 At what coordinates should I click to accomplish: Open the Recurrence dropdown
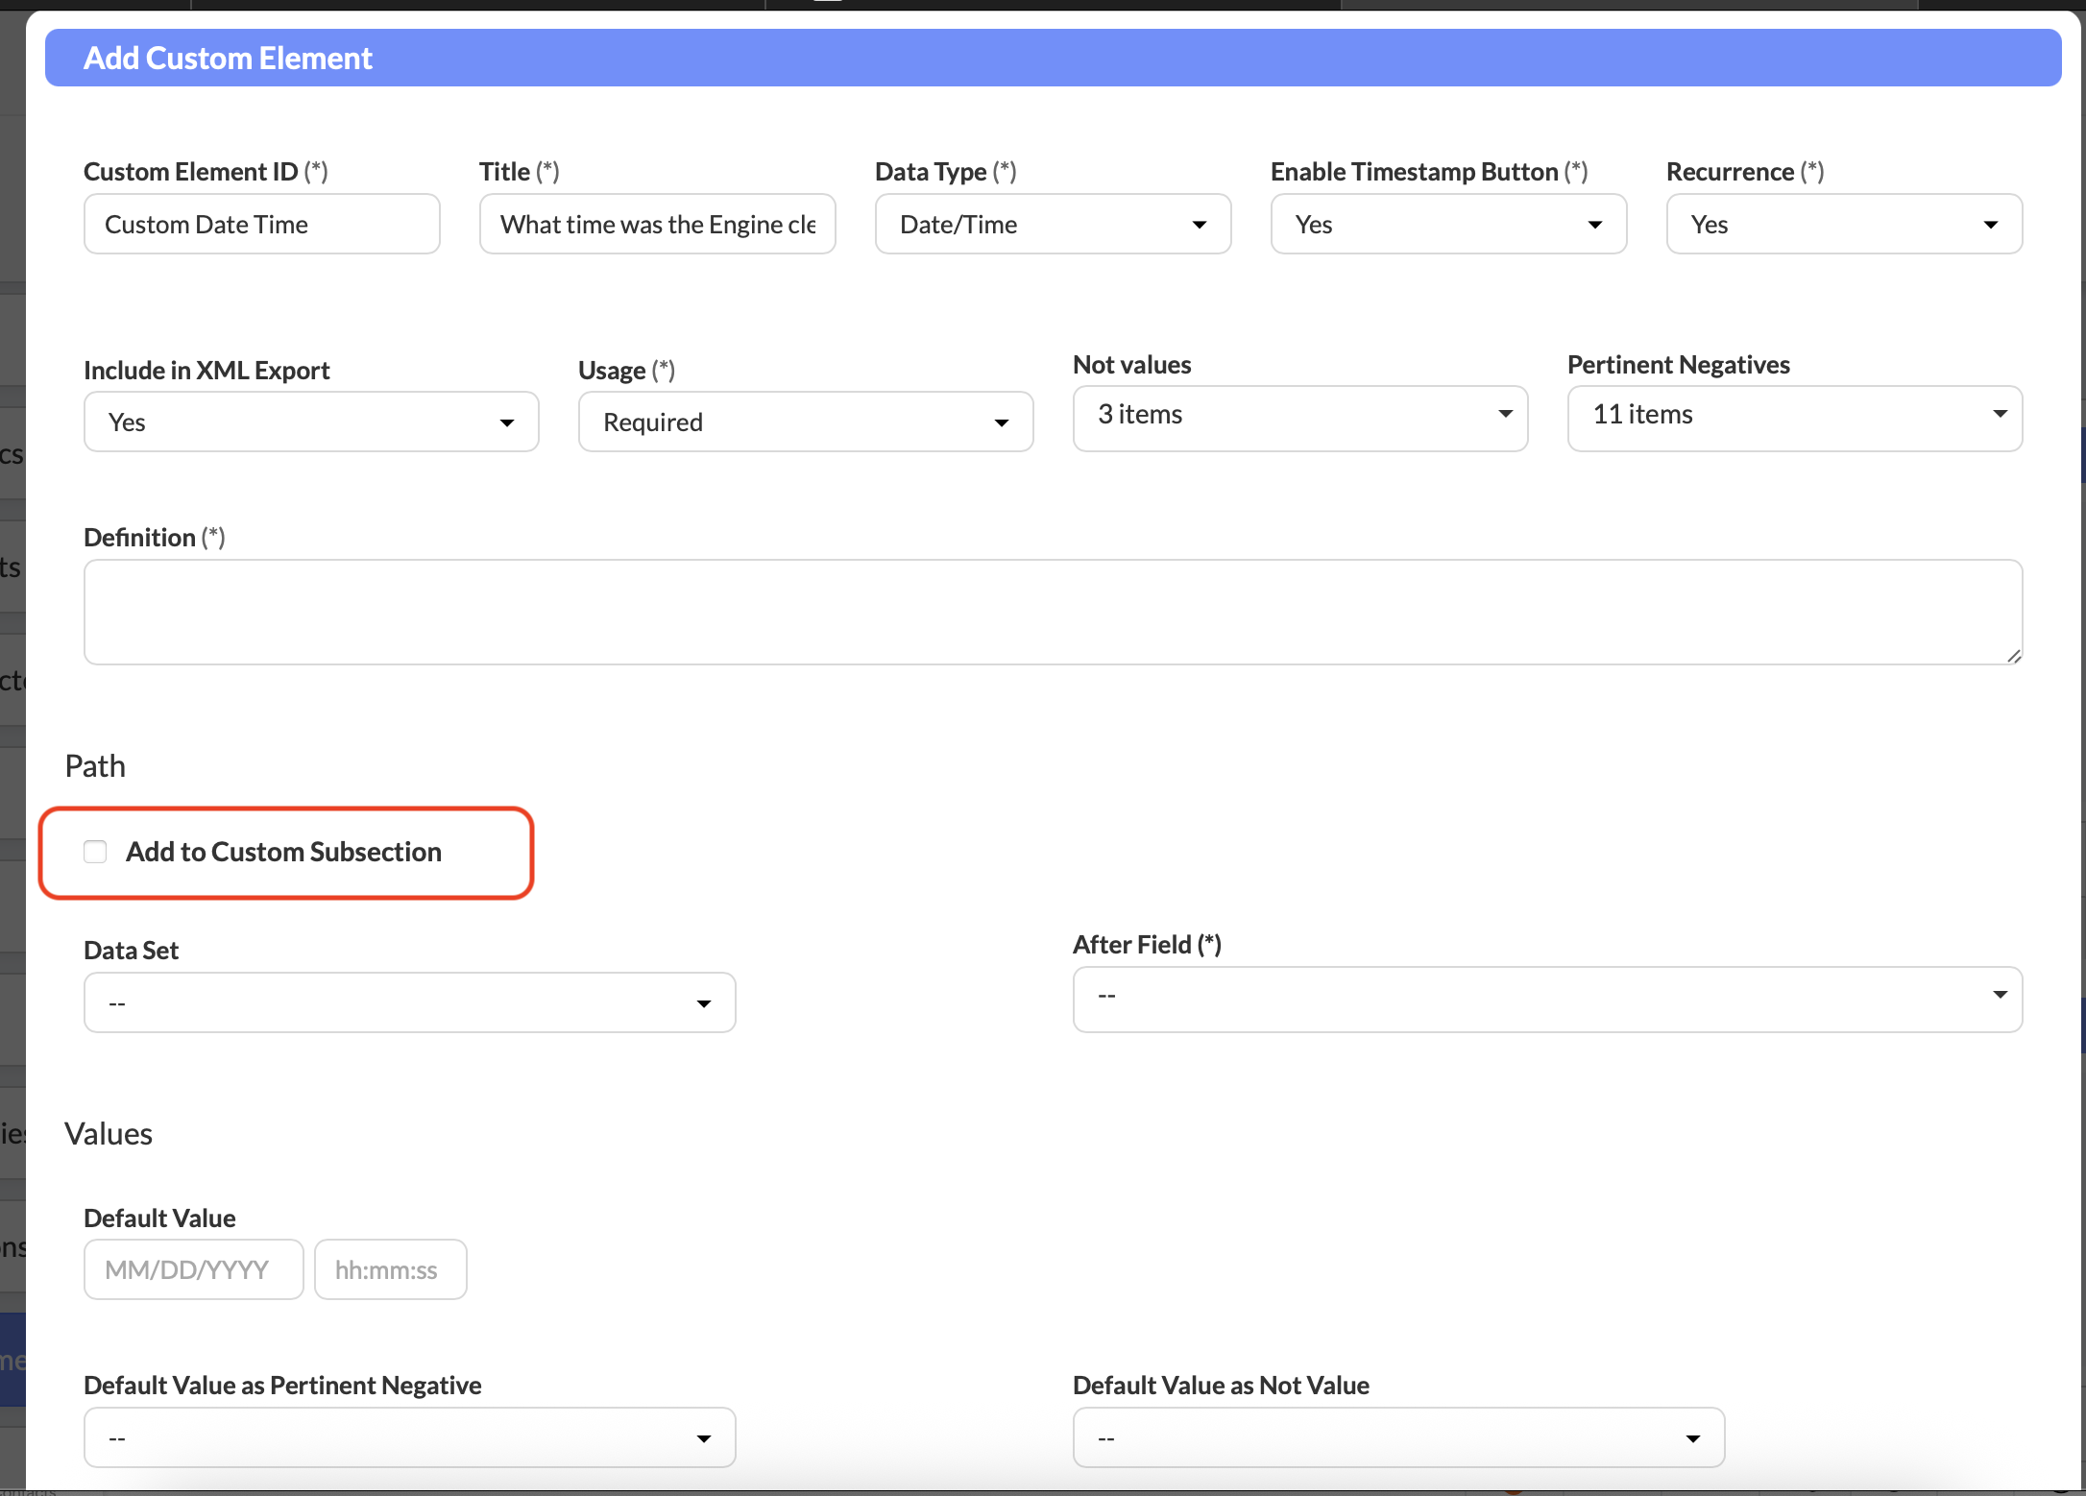[x=1843, y=225]
